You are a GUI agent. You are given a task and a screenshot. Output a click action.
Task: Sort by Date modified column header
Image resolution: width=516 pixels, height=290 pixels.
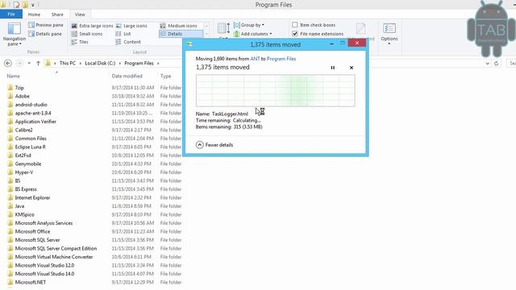127,76
